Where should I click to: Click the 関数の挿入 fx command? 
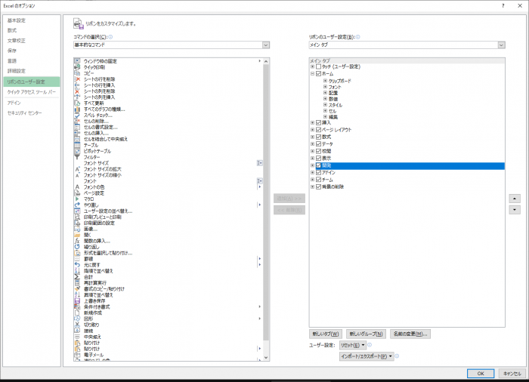point(78,241)
